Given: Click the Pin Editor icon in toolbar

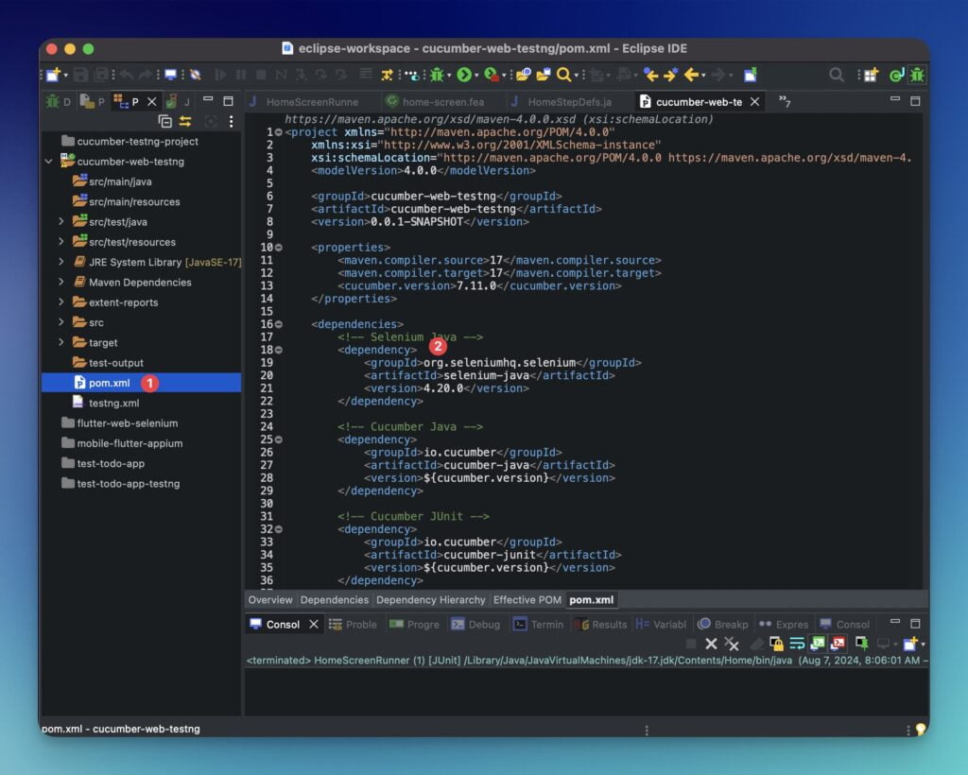Looking at the screenshot, I should [750, 75].
